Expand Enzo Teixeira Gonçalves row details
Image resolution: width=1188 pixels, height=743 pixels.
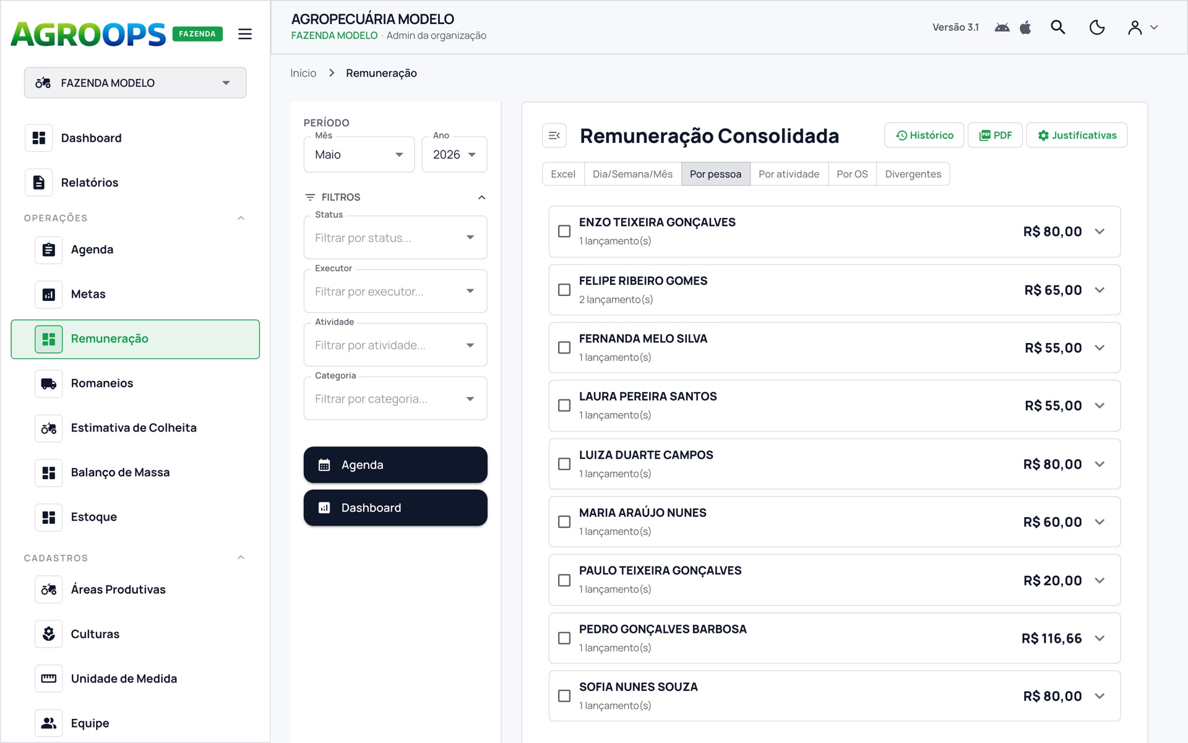pyautogui.click(x=1100, y=232)
